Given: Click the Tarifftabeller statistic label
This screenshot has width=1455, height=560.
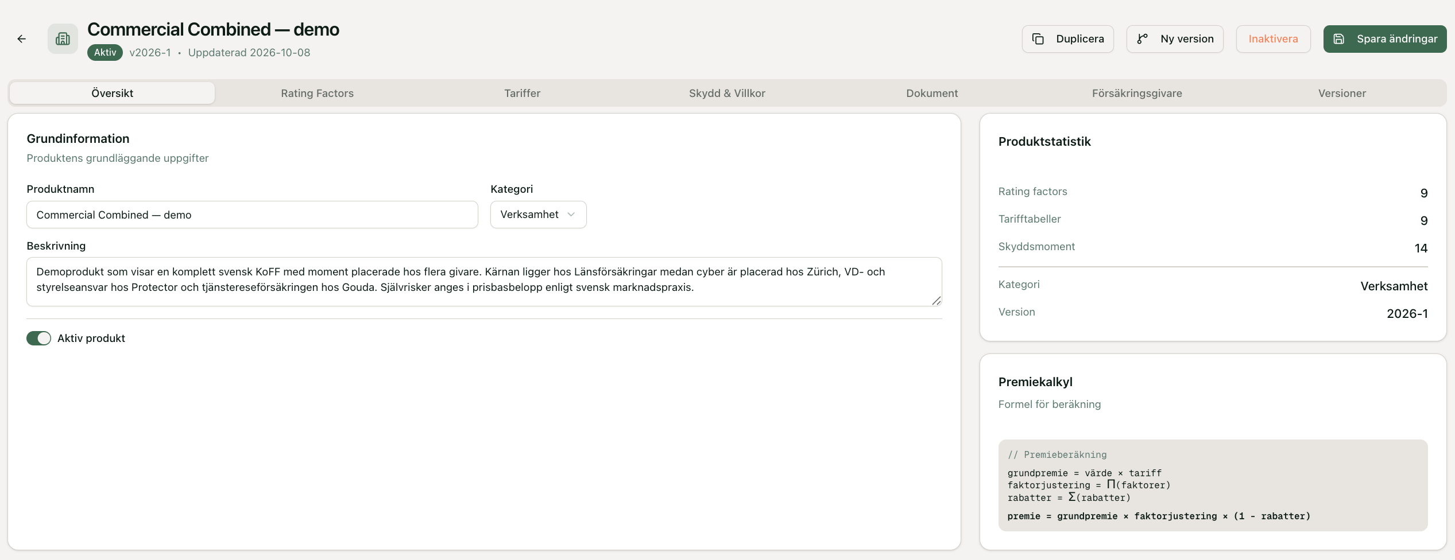Looking at the screenshot, I should click(x=1030, y=219).
